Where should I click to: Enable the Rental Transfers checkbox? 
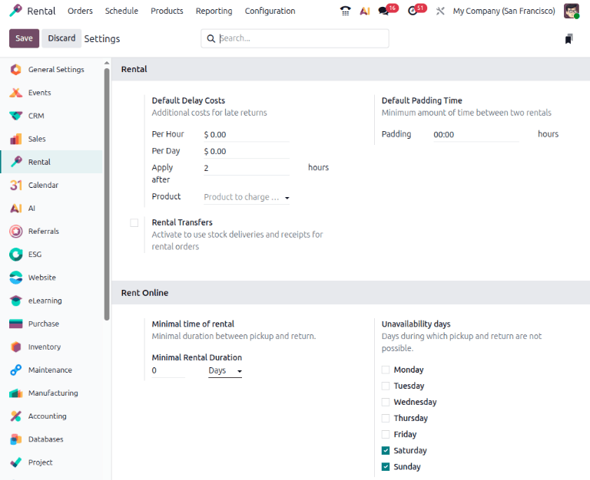[x=134, y=223]
